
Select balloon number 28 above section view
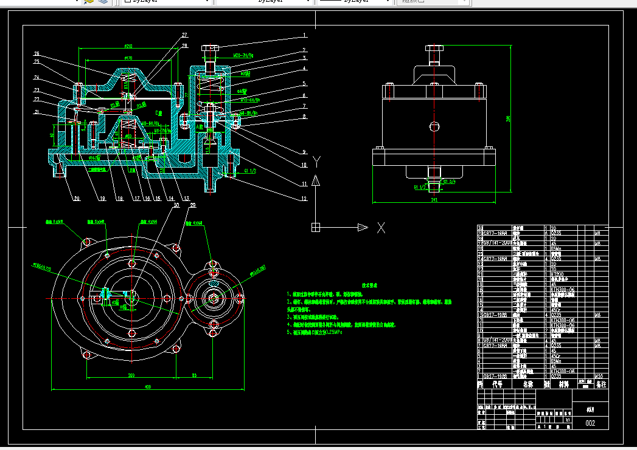point(185,46)
